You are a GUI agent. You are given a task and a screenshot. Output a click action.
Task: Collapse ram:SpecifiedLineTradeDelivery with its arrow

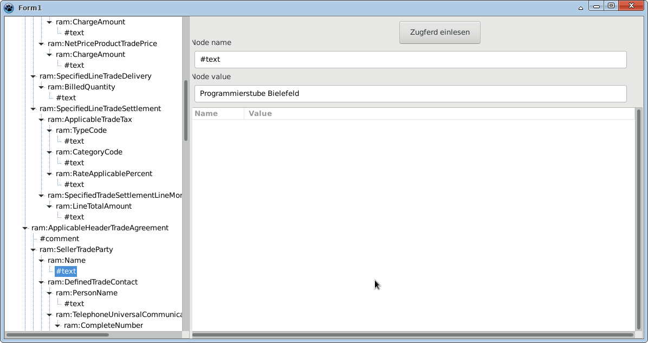click(x=33, y=76)
